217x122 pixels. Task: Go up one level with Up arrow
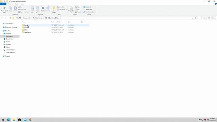pyautogui.click(x=11, y=18)
